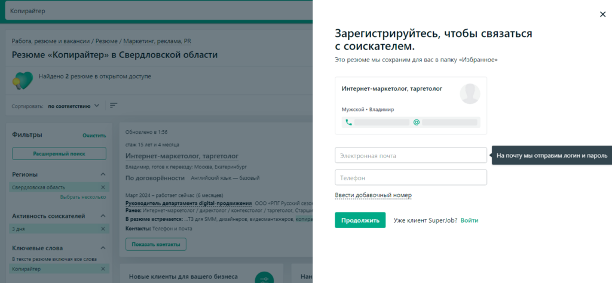Click the sort order lines icon

coord(114,106)
